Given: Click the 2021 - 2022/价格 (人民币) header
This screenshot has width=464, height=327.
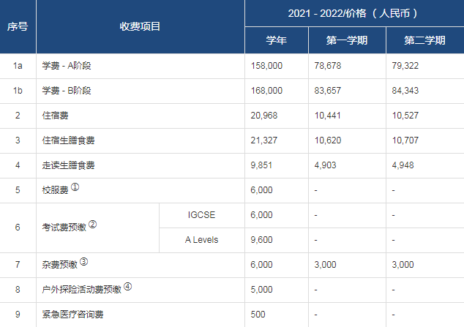Looking at the screenshot, I should [x=354, y=13].
